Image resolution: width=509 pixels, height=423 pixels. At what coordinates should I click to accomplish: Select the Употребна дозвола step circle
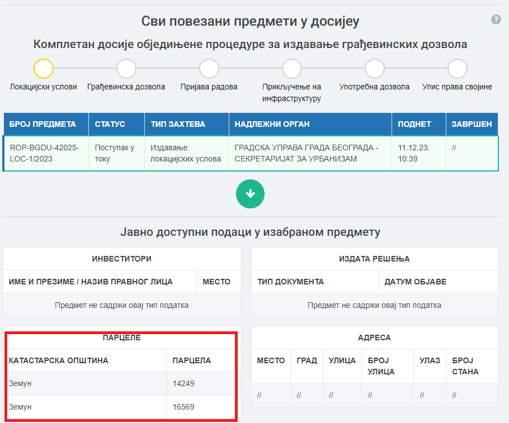pyautogui.click(x=375, y=69)
